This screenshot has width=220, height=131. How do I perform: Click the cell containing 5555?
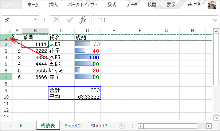tap(35, 71)
